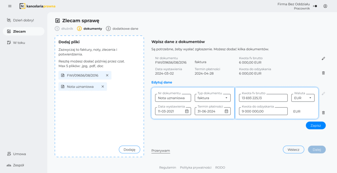Remove the FWI/09656/08/2016 file chip
This screenshot has height=173, width=337.
tap(107, 75)
